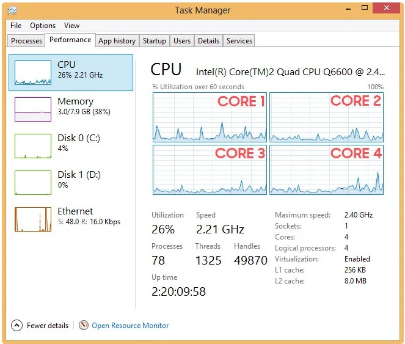Click the '3.0/7.9 GB (38%)' memory value
The height and width of the screenshot is (344, 405).
pyautogui.click(x=84, y=112)
